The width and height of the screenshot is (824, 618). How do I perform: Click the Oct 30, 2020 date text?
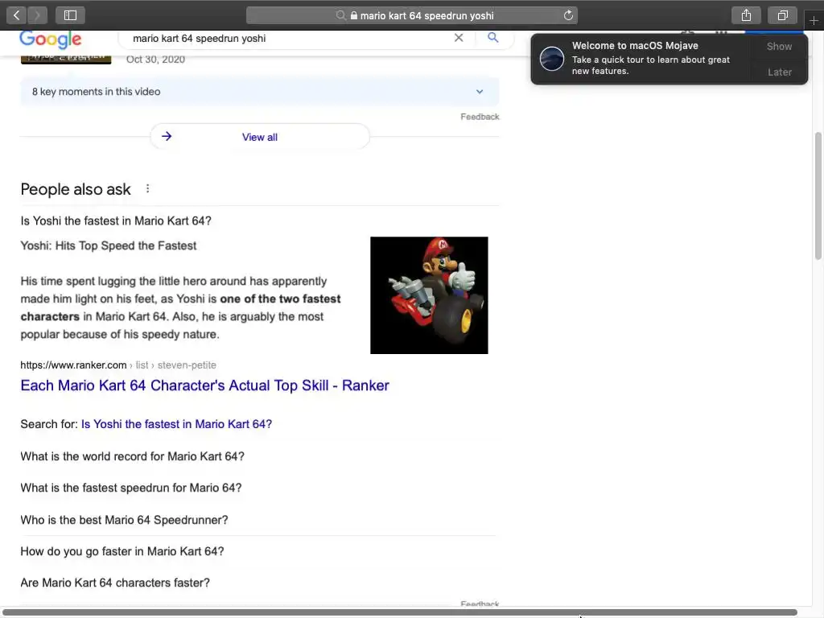pyautogui.click(x=155, y=59)
